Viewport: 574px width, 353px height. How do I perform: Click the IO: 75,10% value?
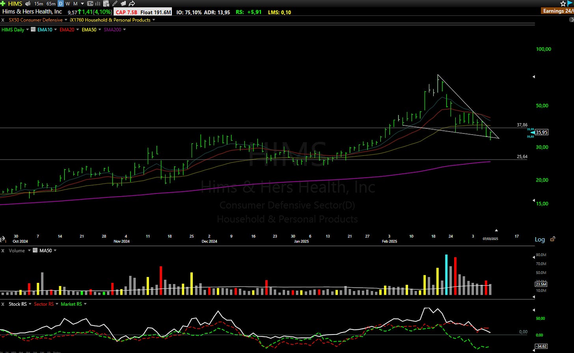pos(189,12)
